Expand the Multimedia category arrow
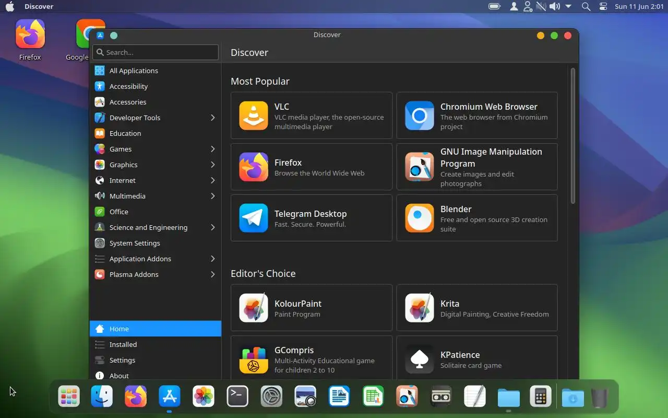 pyautogui.click(x=212, y=196)
